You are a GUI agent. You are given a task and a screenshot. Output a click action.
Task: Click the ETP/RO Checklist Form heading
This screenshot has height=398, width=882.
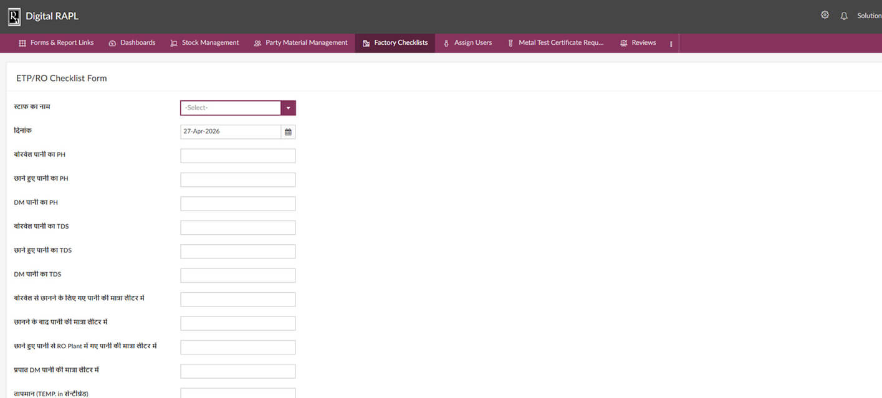click(x=62, y=78)
